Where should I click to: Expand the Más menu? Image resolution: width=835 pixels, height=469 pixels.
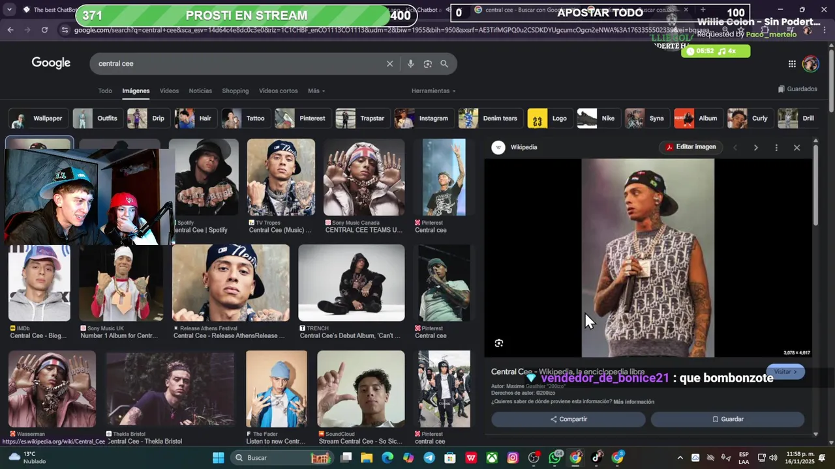coord(316,91)
